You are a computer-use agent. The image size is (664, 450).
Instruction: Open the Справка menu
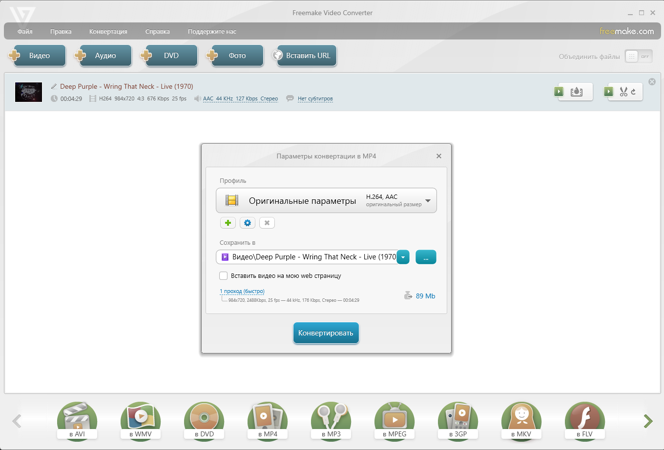(157, 32)
